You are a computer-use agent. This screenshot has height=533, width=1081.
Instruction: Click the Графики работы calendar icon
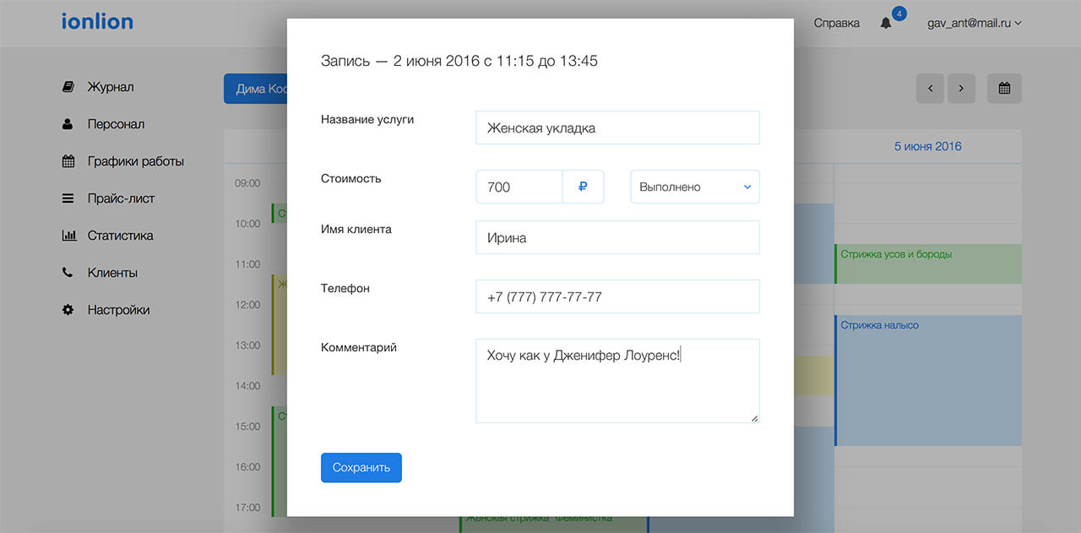click(x=68, y=161)
